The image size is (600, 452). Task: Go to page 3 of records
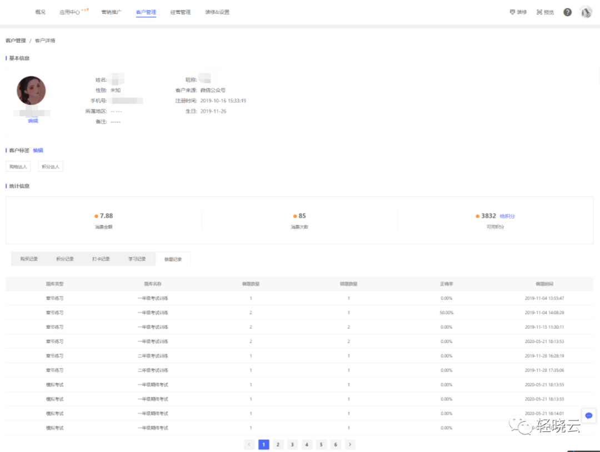point(293,444)
